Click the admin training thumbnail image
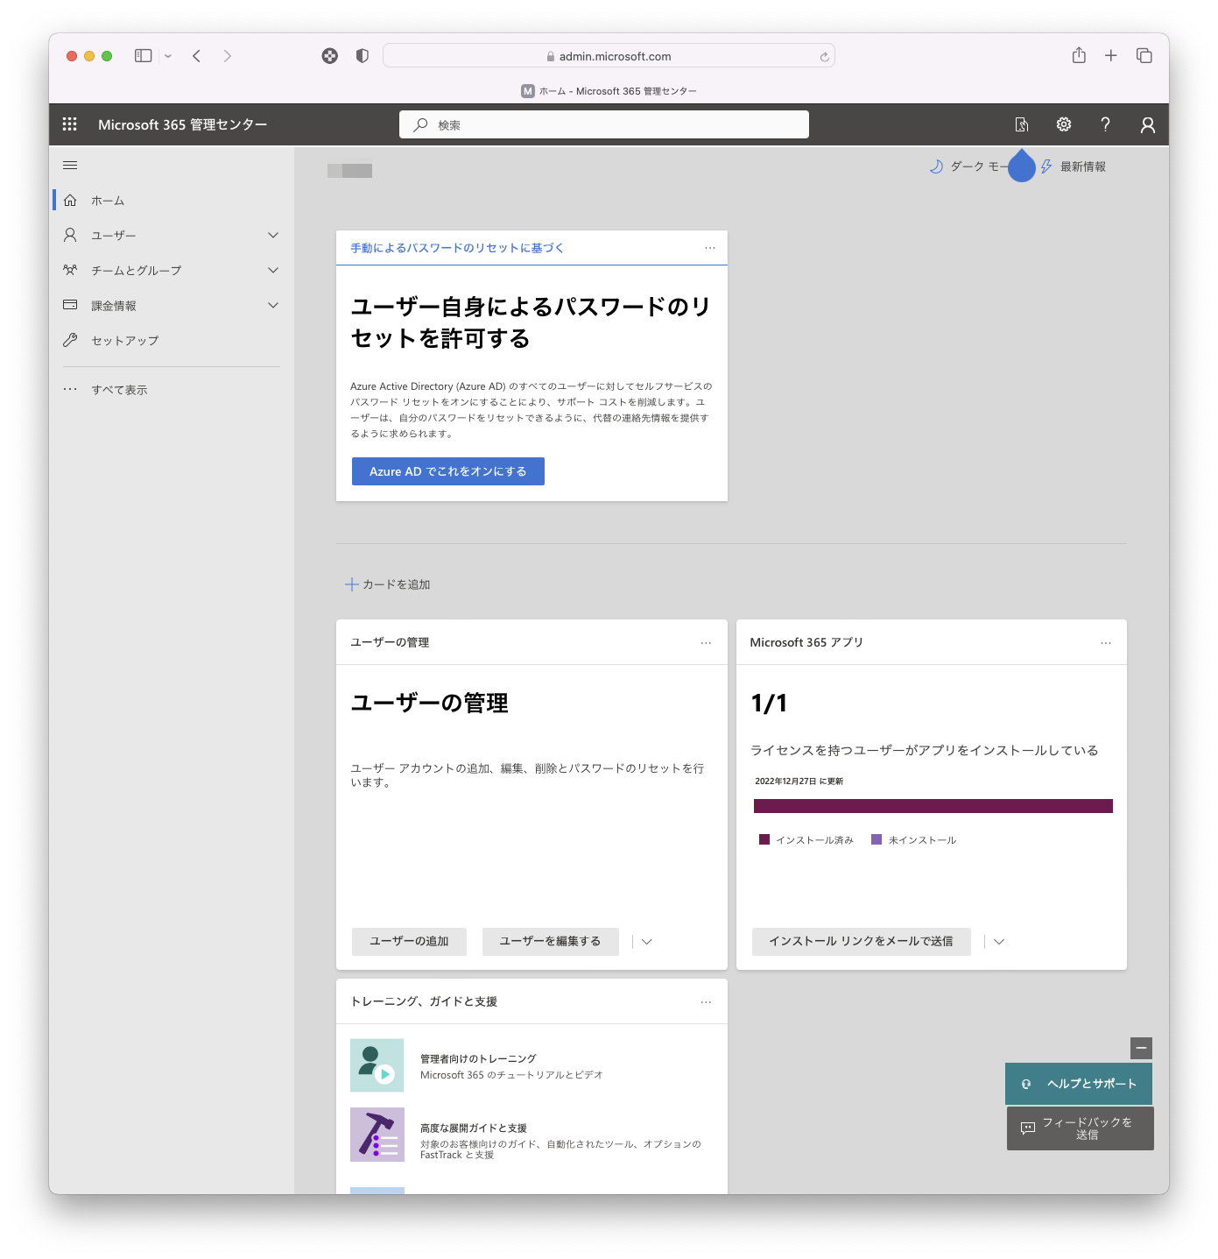This screenshot has height=1259, width=1218. 377,1065
